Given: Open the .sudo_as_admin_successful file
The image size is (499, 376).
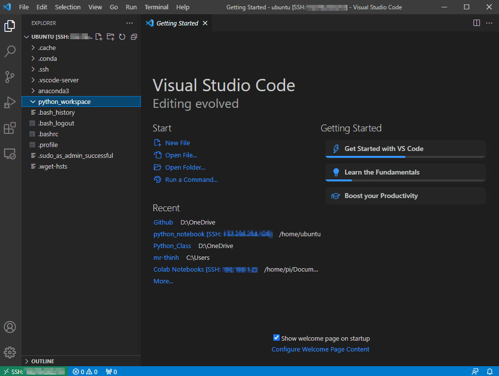Looking at the screenshot, I should click(x=81, y=156).
